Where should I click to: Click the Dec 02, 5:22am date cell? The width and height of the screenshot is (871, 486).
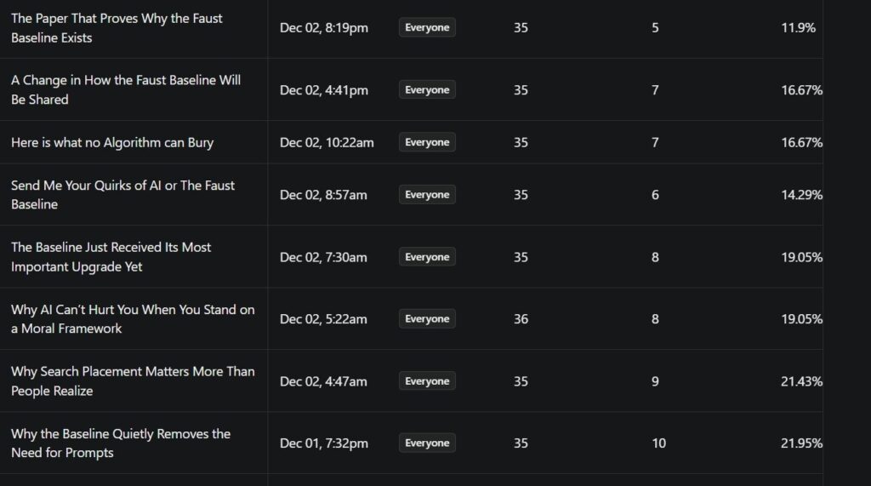(x=323, y=319)
